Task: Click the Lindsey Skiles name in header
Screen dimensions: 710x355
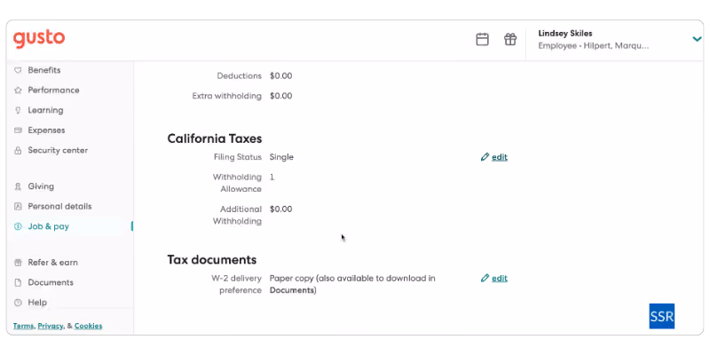Action: (565, 33)
